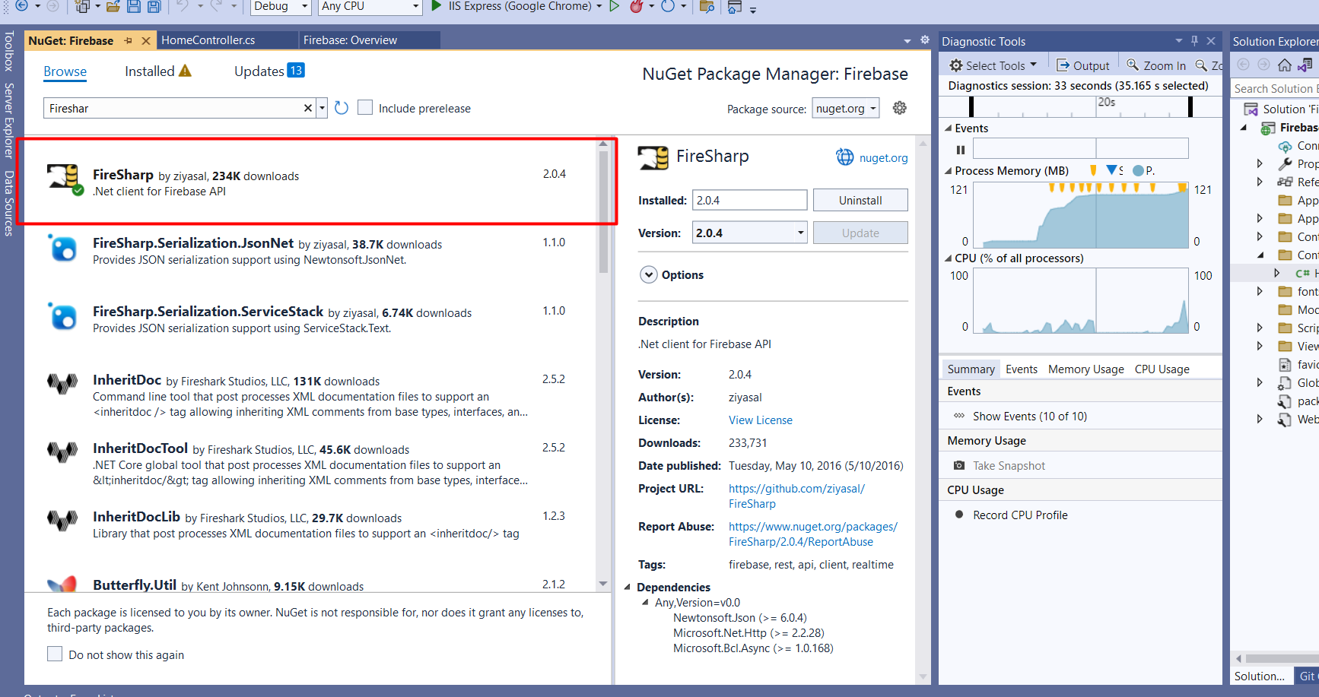Viewport: 1319px width, 697px height.
Task: Collapse the Dependencies section
Action: point(628,587)
